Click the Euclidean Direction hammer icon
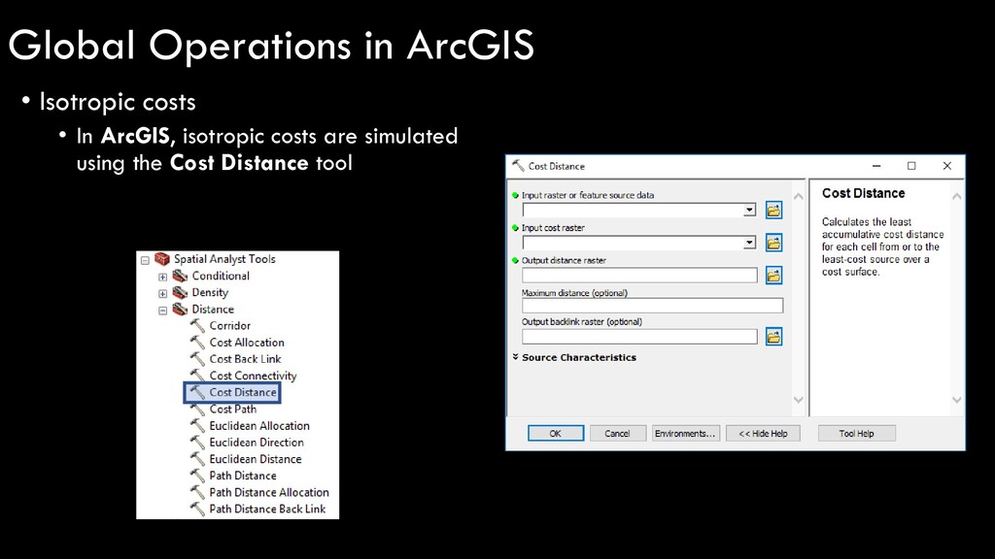 click(197, 443)
